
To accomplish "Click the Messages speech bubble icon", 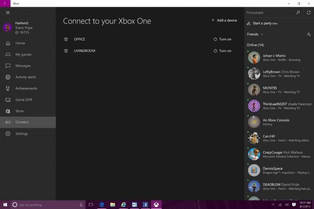I will [8, 66].
